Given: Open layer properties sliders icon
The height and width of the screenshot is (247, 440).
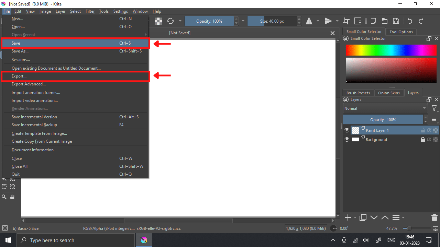Looking at the screenshot, I should [x=396, y=217].
